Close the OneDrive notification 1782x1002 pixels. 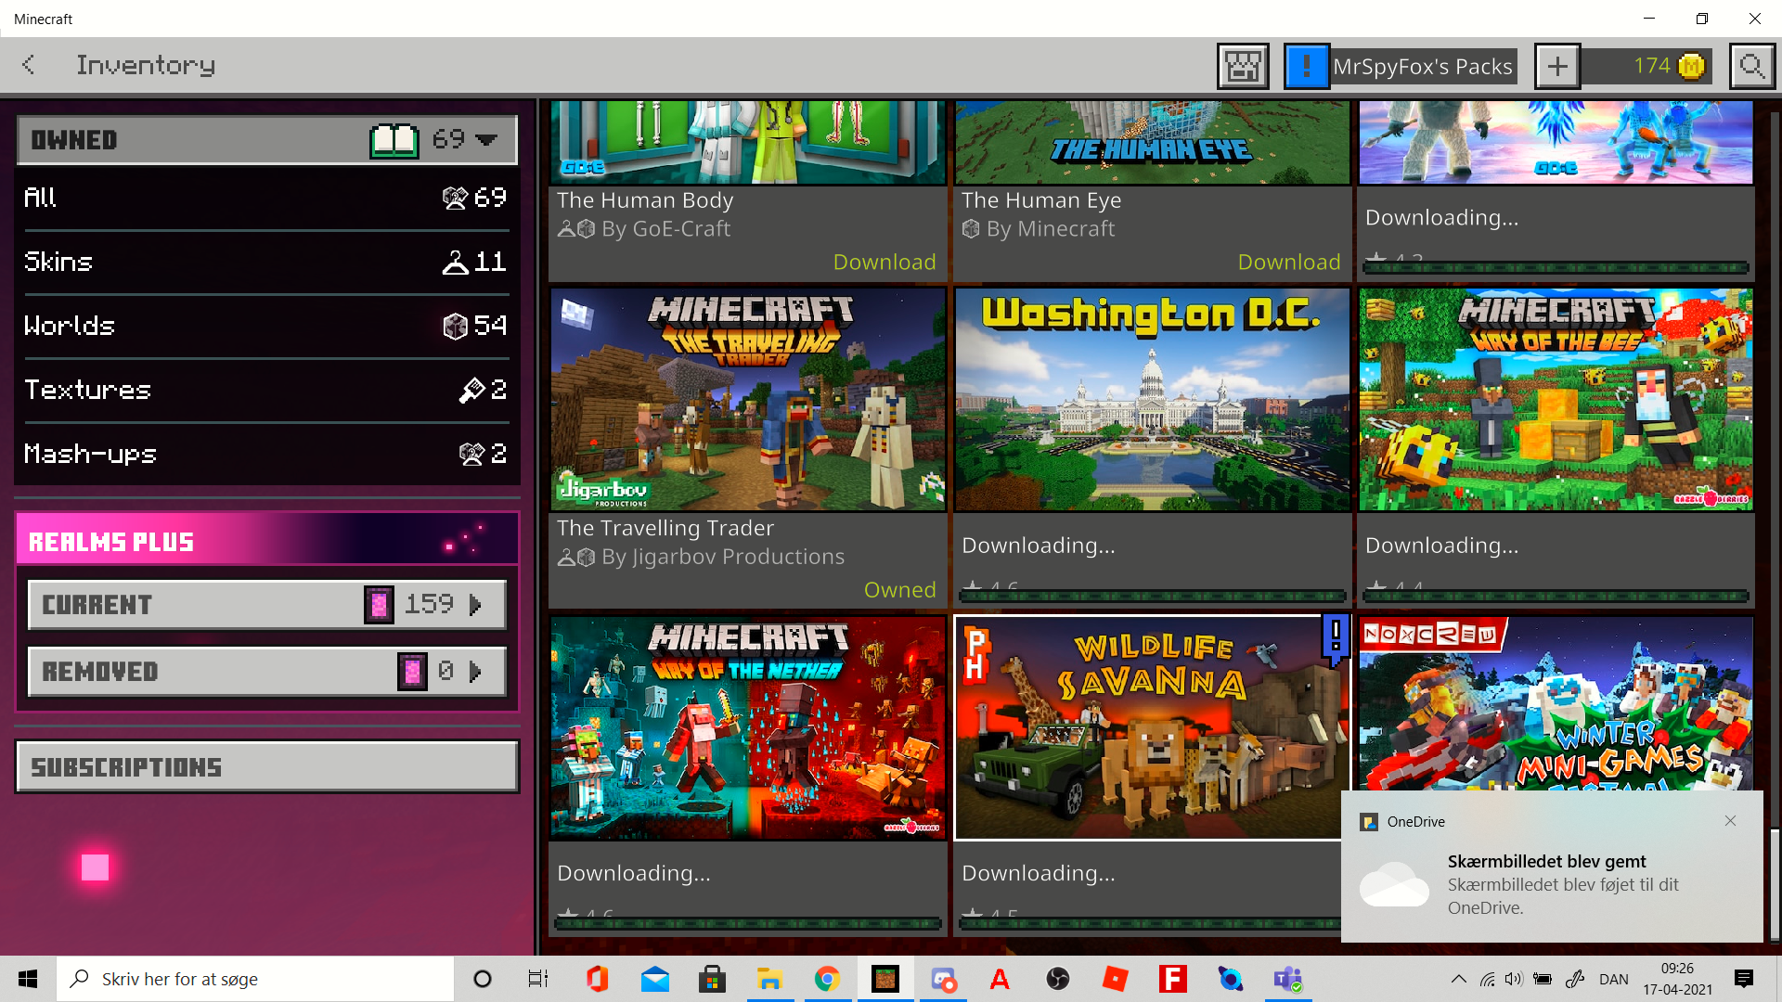1730,821
